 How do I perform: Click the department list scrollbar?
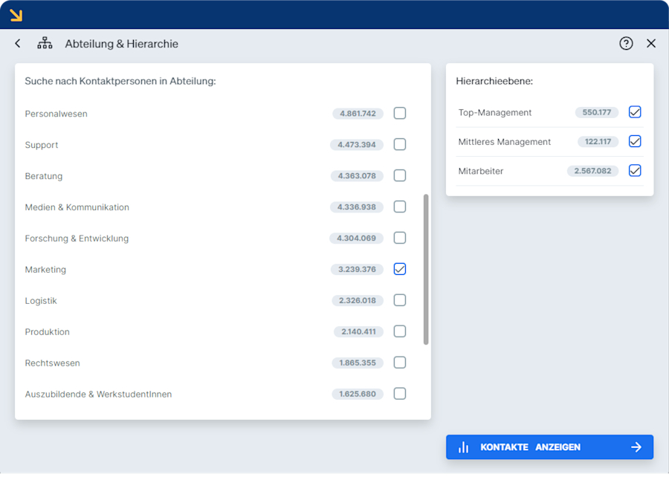tap(426, 270)
